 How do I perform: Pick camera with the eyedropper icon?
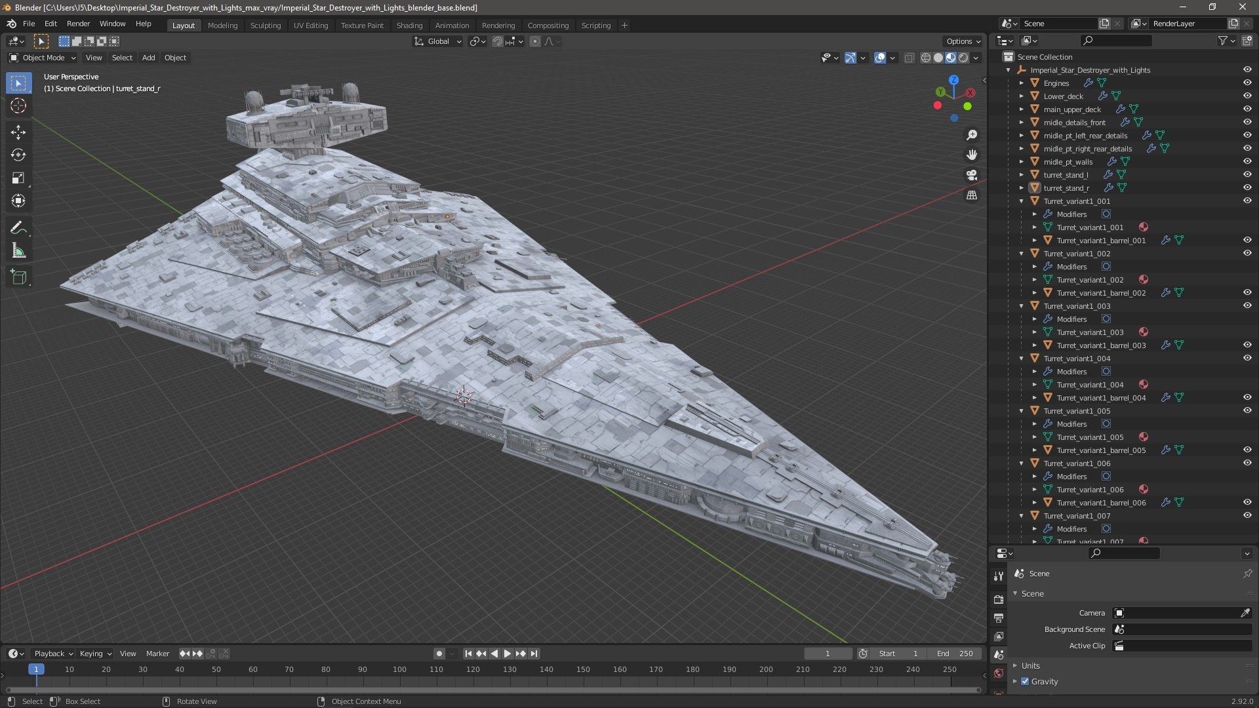click(x=1245, y=613)
